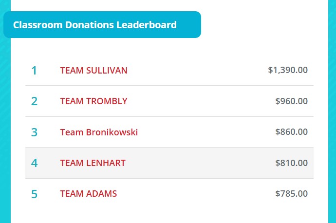Click rank number 2
The height and width of the screenshot is (223, 336).
coord(34,101)
